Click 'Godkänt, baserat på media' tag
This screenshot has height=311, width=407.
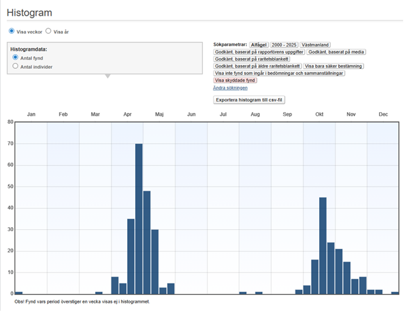(335, 51)
